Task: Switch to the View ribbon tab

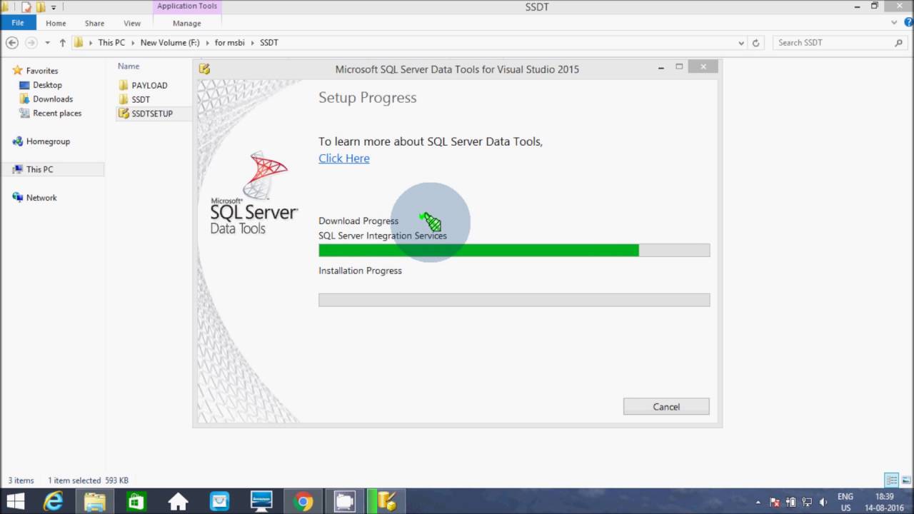Action: pos(132,23)
